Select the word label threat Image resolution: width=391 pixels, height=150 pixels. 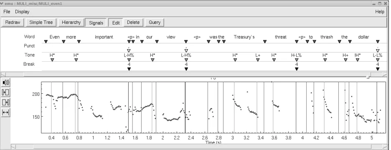[x=281, y=37]
